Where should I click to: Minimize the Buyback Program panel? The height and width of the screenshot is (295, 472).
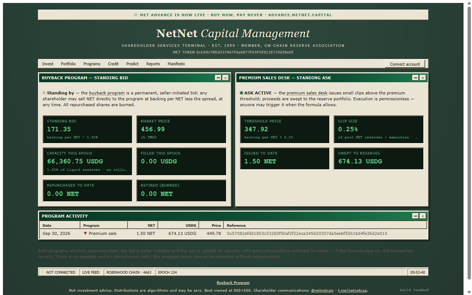click(218, 78)
